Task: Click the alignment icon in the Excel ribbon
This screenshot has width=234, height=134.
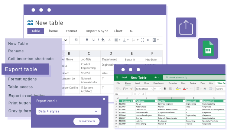Action: [198, 89]
